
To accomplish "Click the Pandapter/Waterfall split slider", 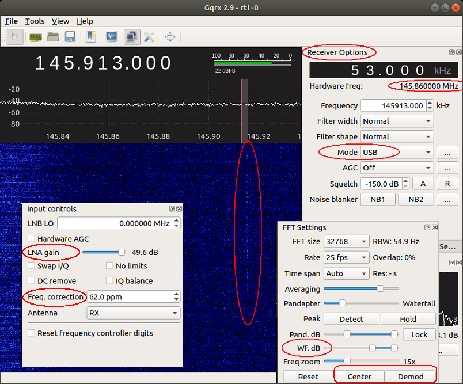I will pos(342,303).
